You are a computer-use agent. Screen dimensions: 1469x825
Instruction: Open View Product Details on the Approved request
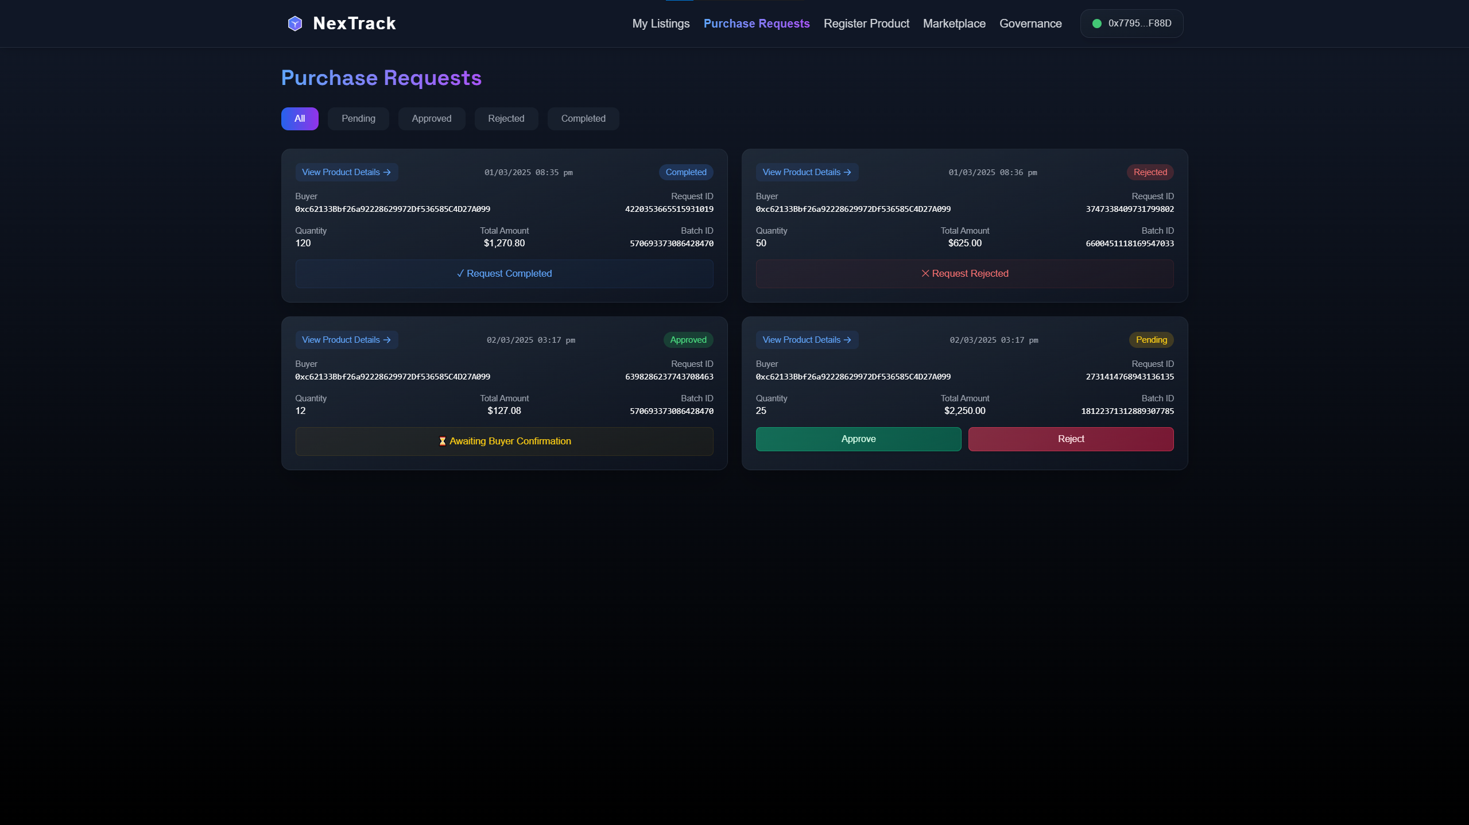[346, 340]
